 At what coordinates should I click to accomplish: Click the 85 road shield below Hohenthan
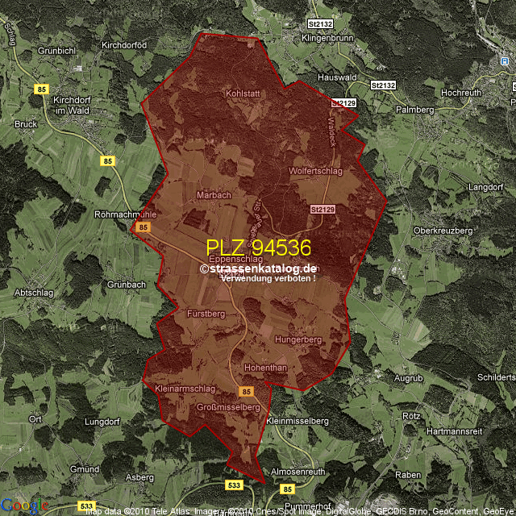click(247, 391)
